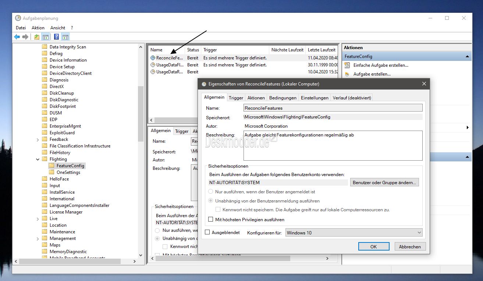Screen dimensions: 483x281
Task: Expand the Feedback tree node
Action: 38,139
